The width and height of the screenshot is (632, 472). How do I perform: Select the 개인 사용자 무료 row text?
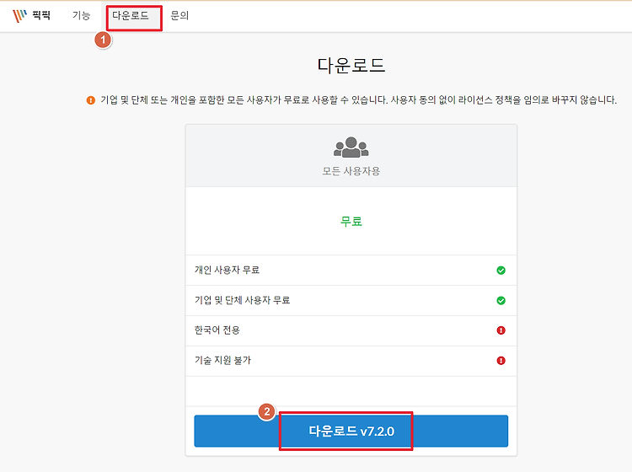click(227, 270)
